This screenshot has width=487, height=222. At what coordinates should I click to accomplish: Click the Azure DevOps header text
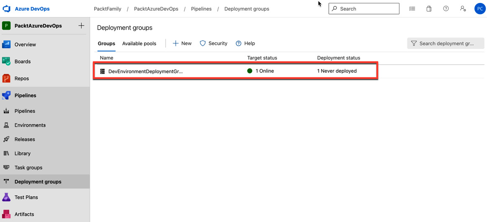(x=32, y=9)
